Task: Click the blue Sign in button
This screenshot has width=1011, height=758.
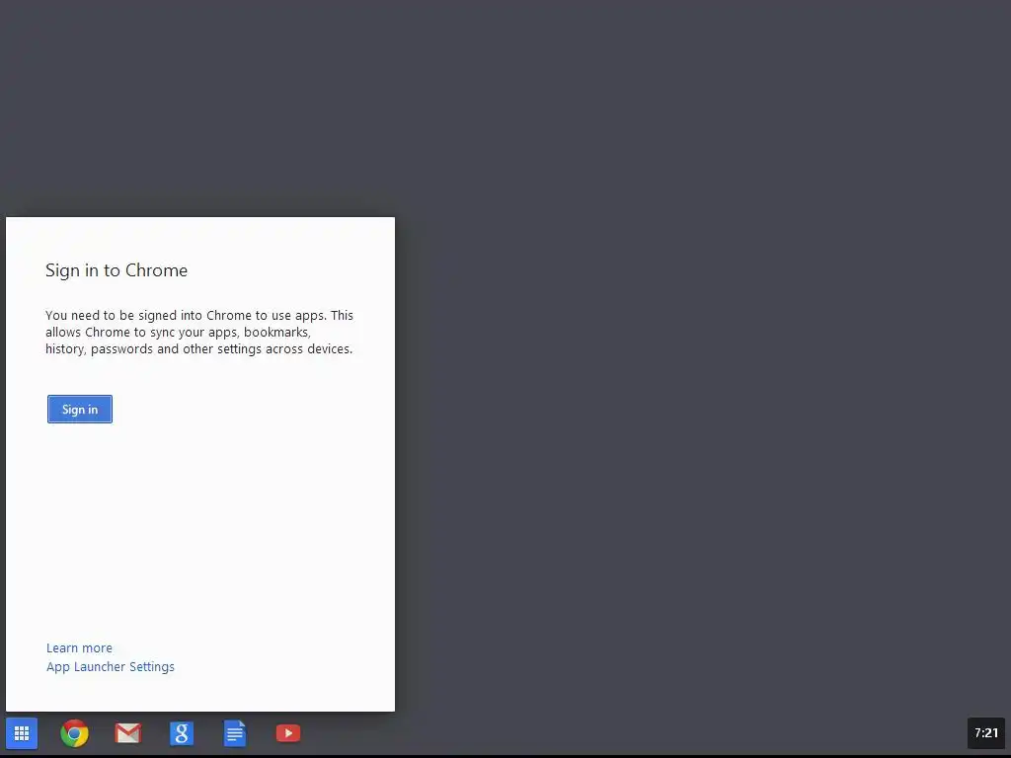Action: 80,410
